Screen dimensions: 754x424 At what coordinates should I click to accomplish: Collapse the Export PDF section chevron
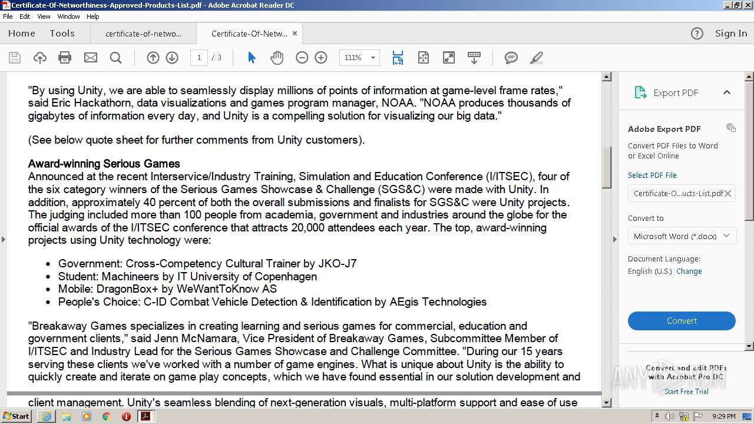click(x=727, y=92)
